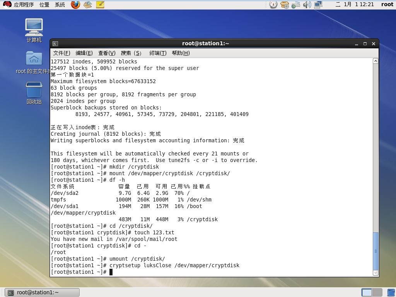Click the df -h command line
This screenshot has width=396, height=297.
[88, 180]
